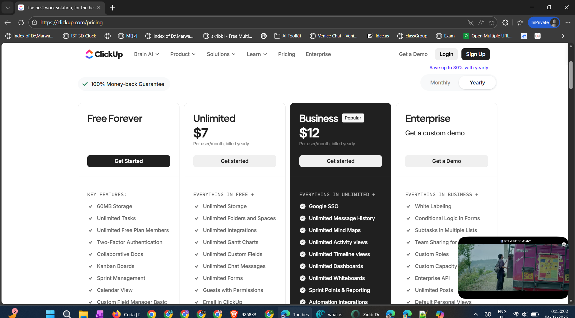
Task: Open Read Aloud in address bar
Action: pos(481,22)
